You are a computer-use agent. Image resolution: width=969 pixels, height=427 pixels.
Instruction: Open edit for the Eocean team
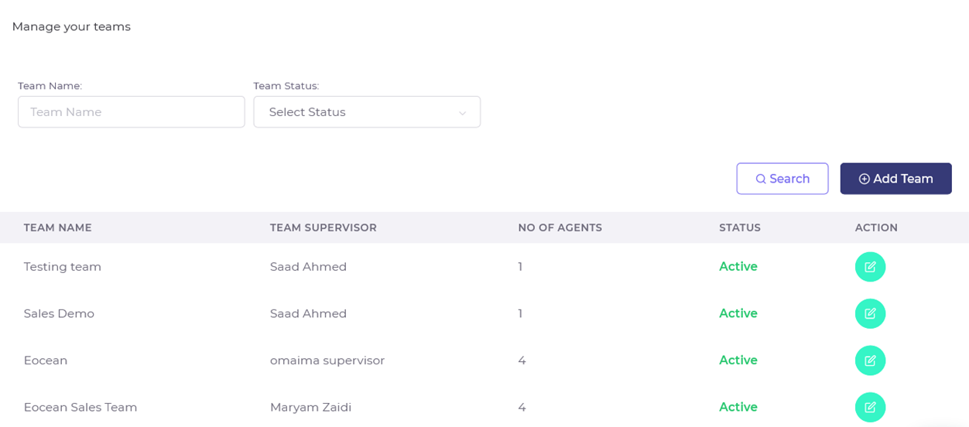870,360
